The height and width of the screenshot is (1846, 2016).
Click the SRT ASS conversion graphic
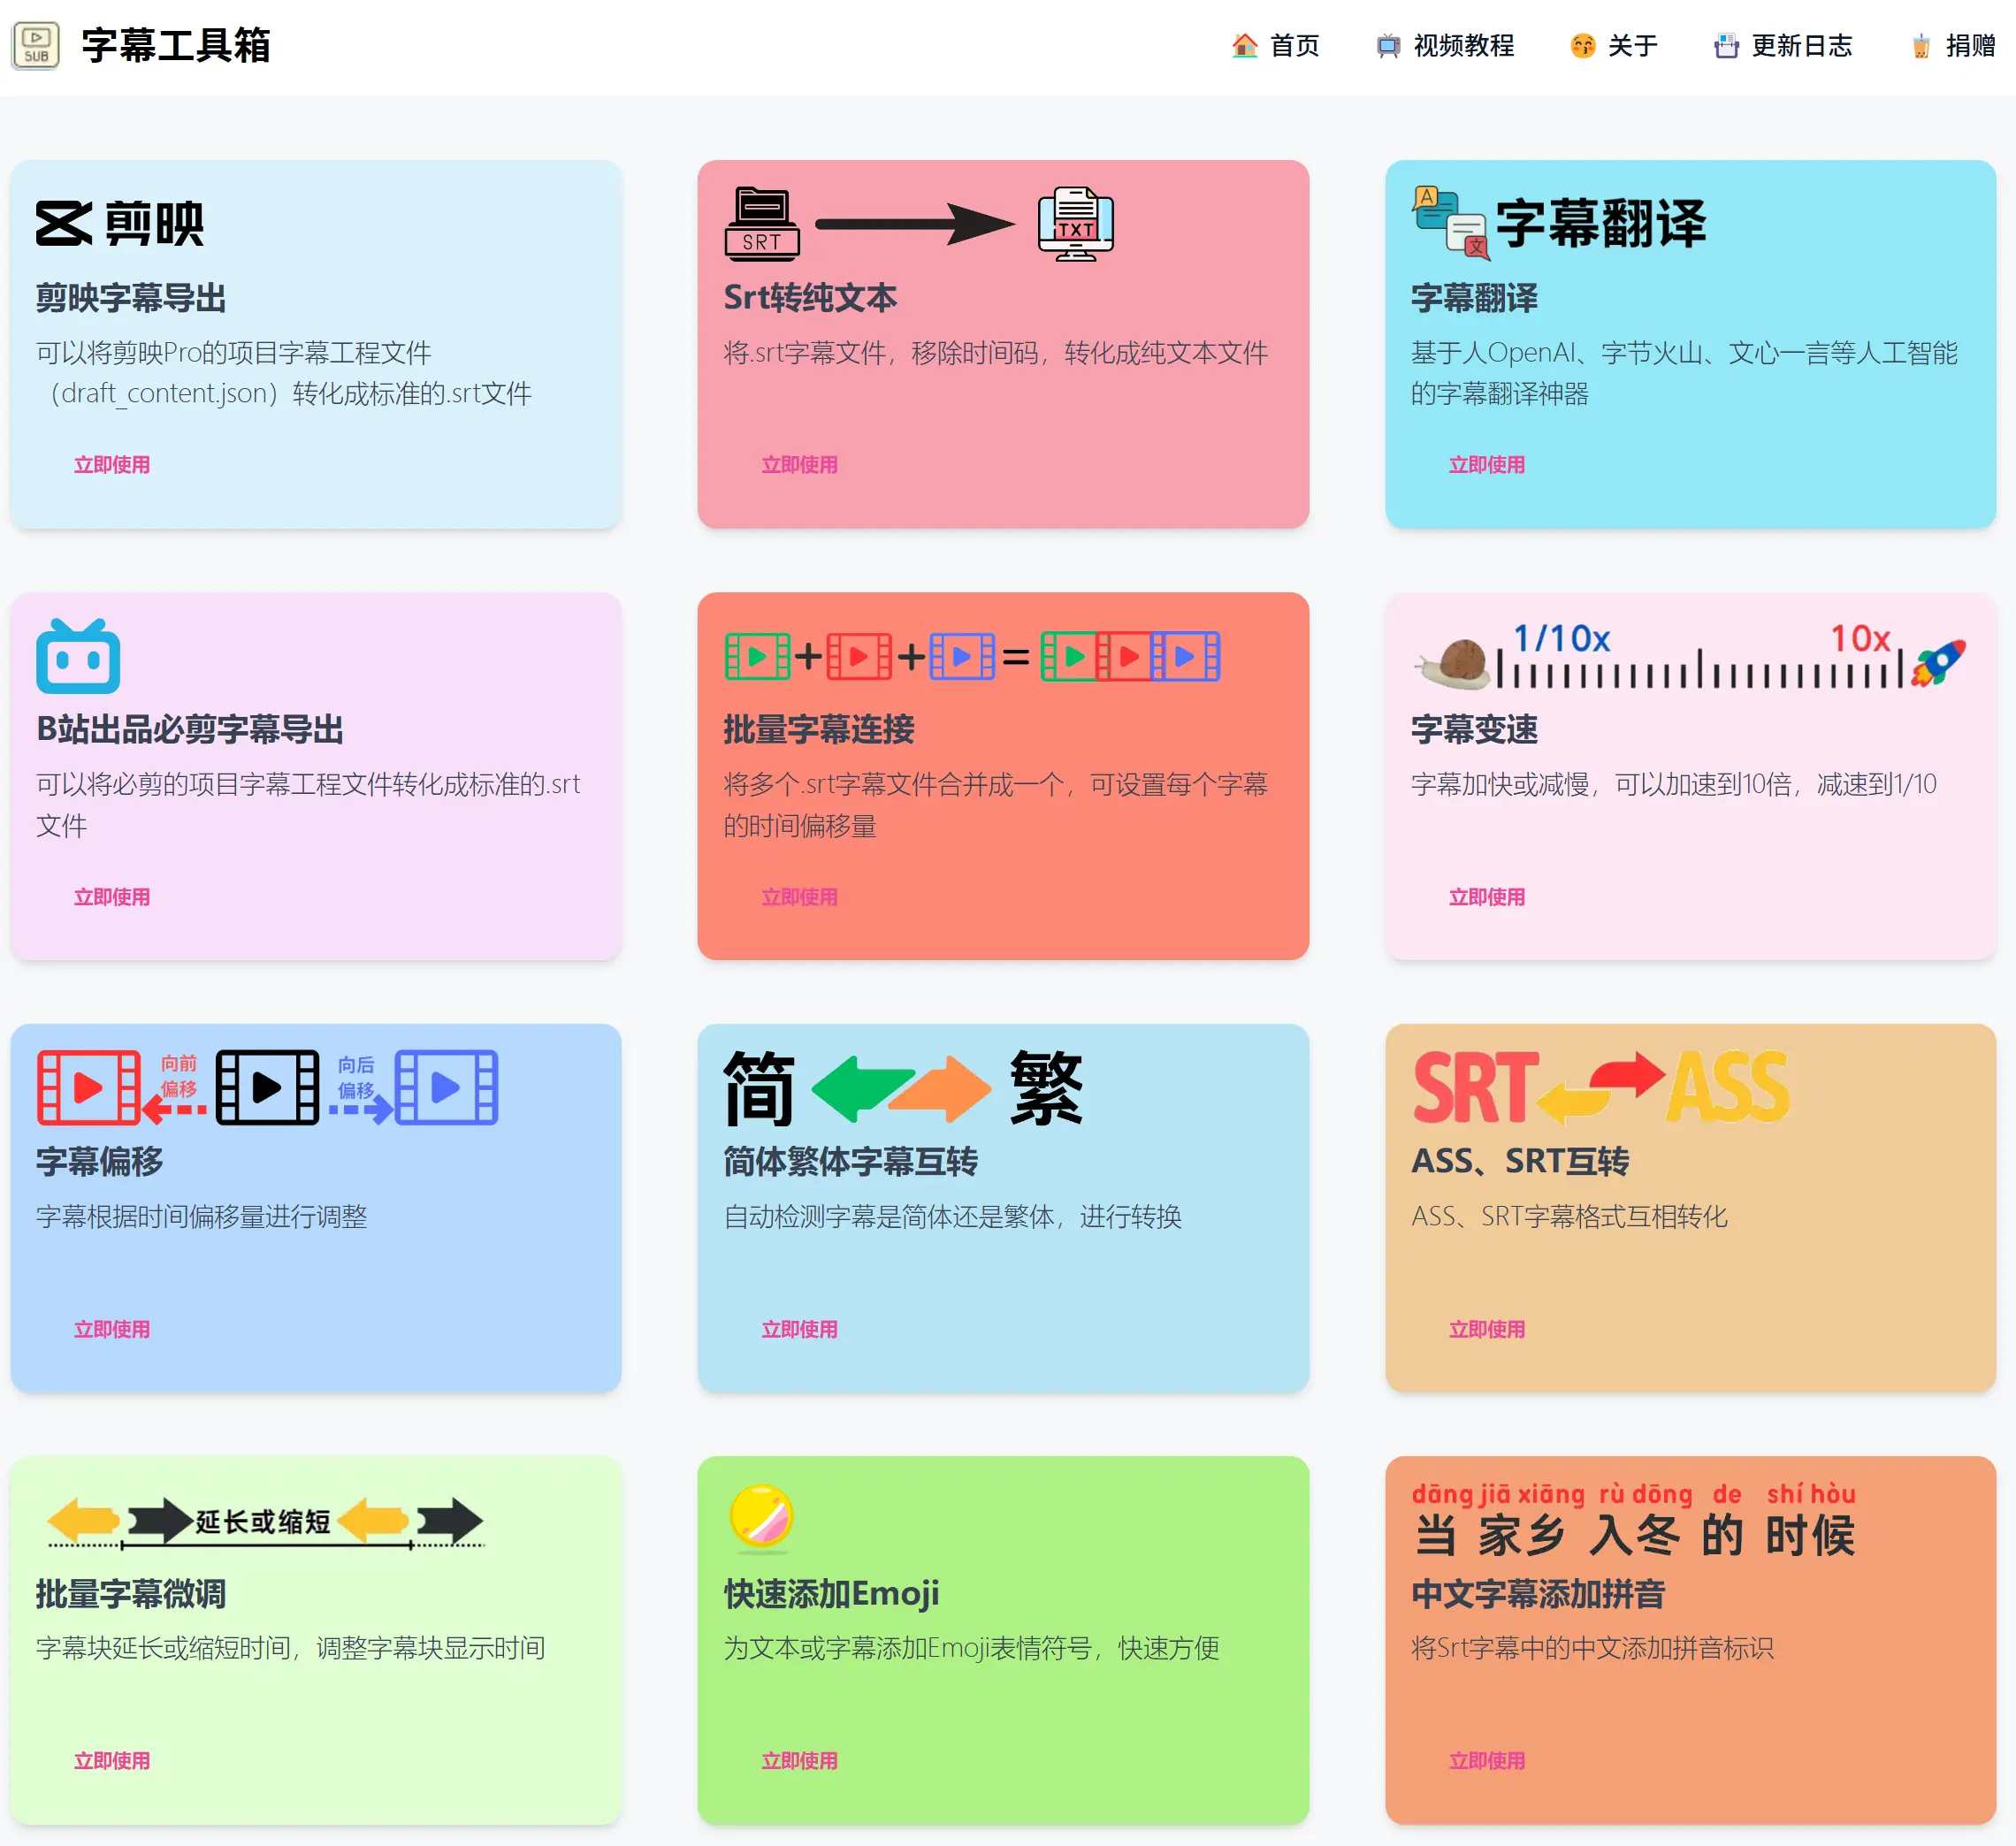1601,1088
